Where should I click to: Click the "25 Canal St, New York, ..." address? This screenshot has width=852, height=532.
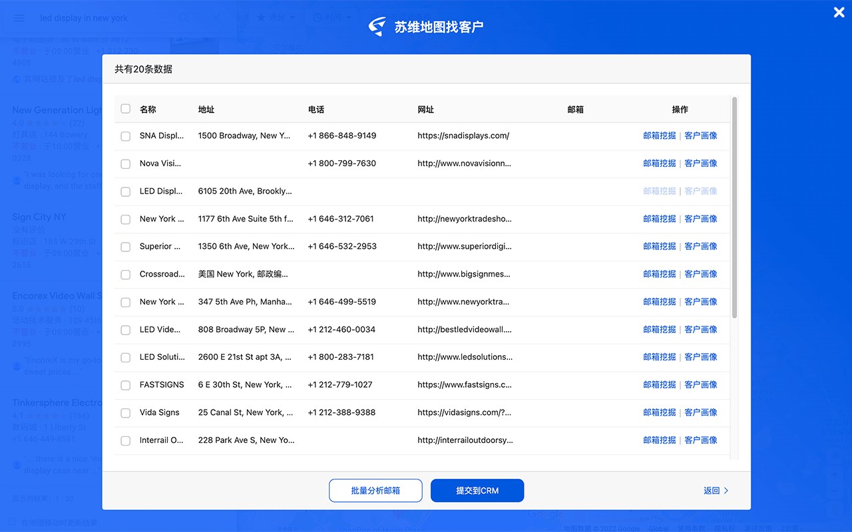pyautogui.click(x=246, y=412)
